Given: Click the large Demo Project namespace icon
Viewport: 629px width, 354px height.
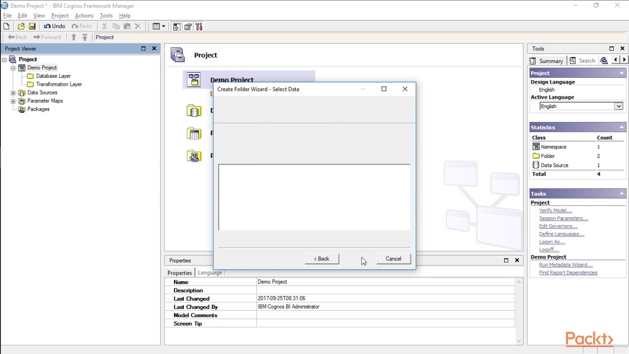Looking at the screenshot, I should coord(194,80).
